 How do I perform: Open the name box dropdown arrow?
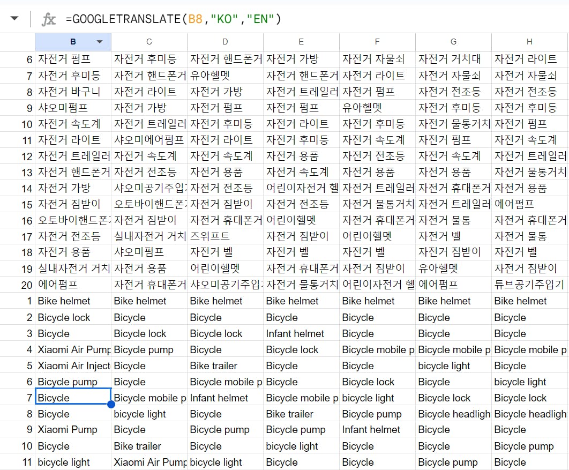[14, 18]
